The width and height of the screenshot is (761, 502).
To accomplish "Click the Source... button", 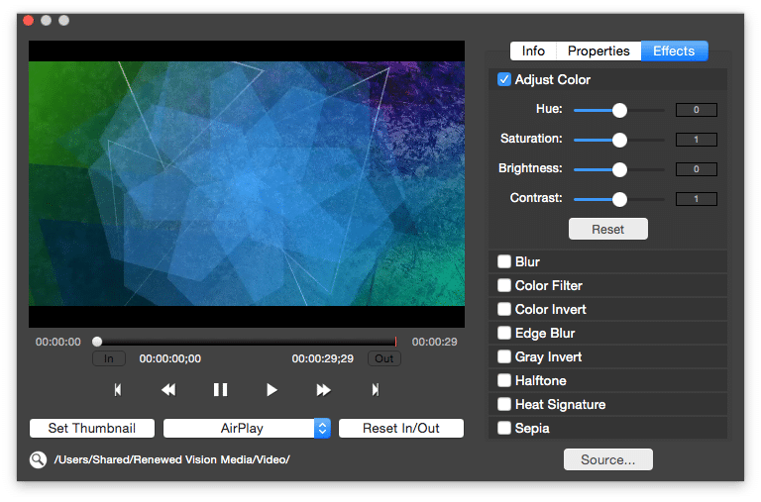I will [x=608, y=459].
